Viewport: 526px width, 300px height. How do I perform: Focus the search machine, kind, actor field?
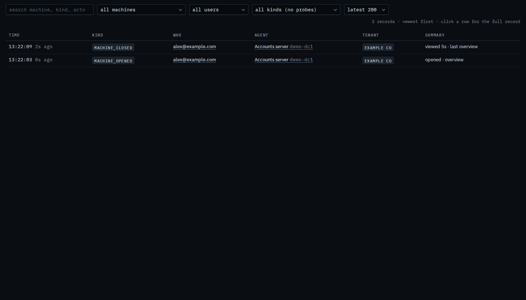tap(50, 9)
